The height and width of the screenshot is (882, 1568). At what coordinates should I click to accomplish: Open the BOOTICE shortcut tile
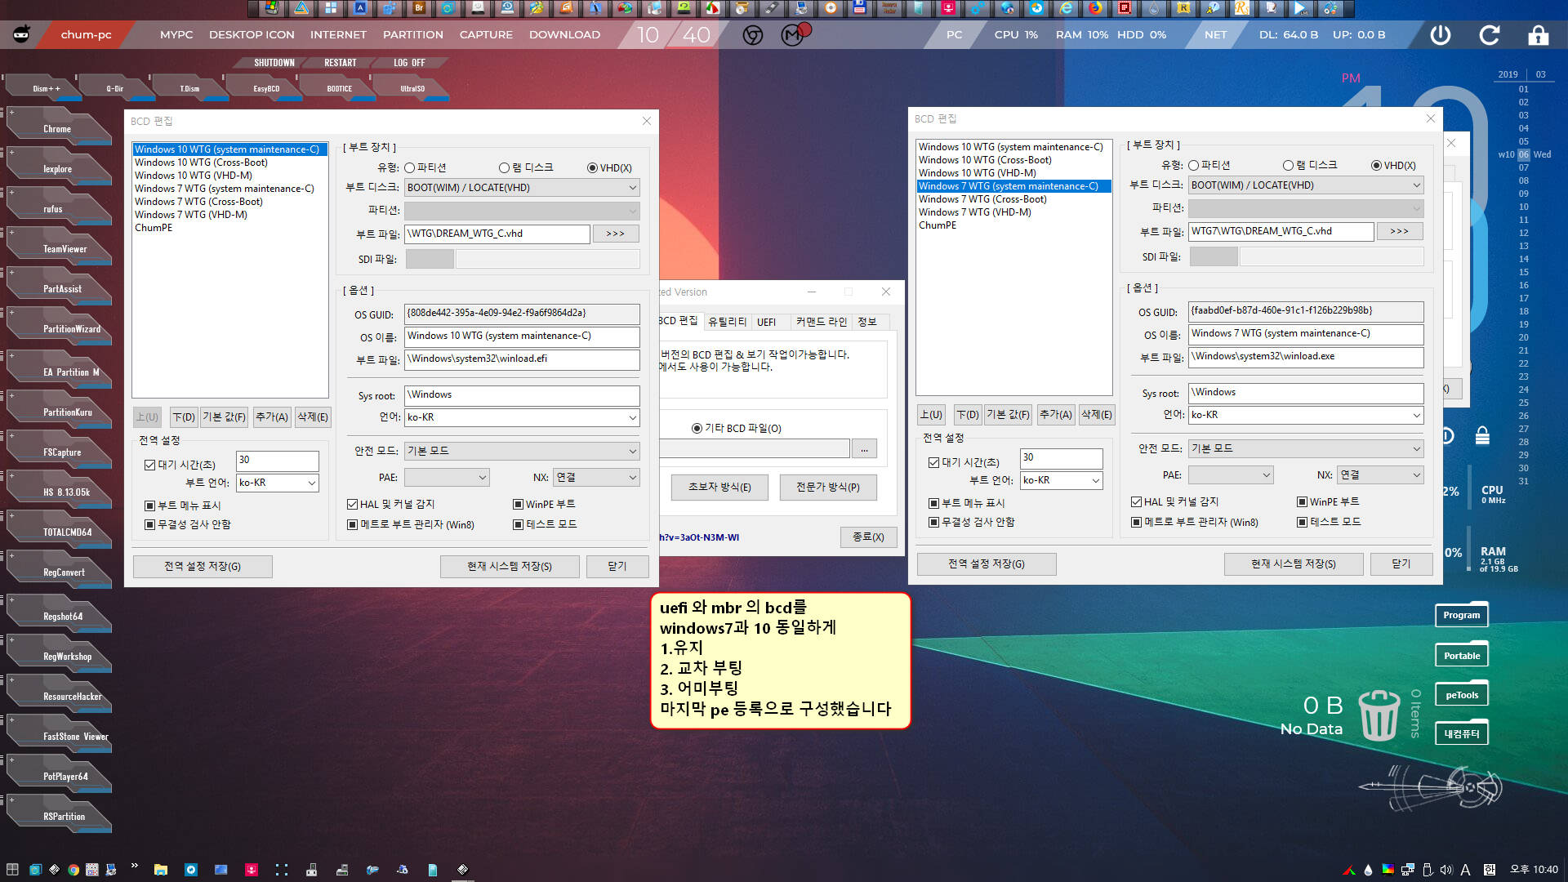pos(339,88)
